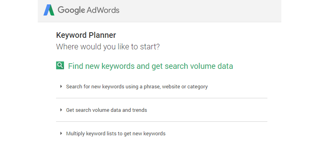Screen dimensions: 327x156
Task: Click empty gray header bar right of AdWords
Action: pos(200,11)
